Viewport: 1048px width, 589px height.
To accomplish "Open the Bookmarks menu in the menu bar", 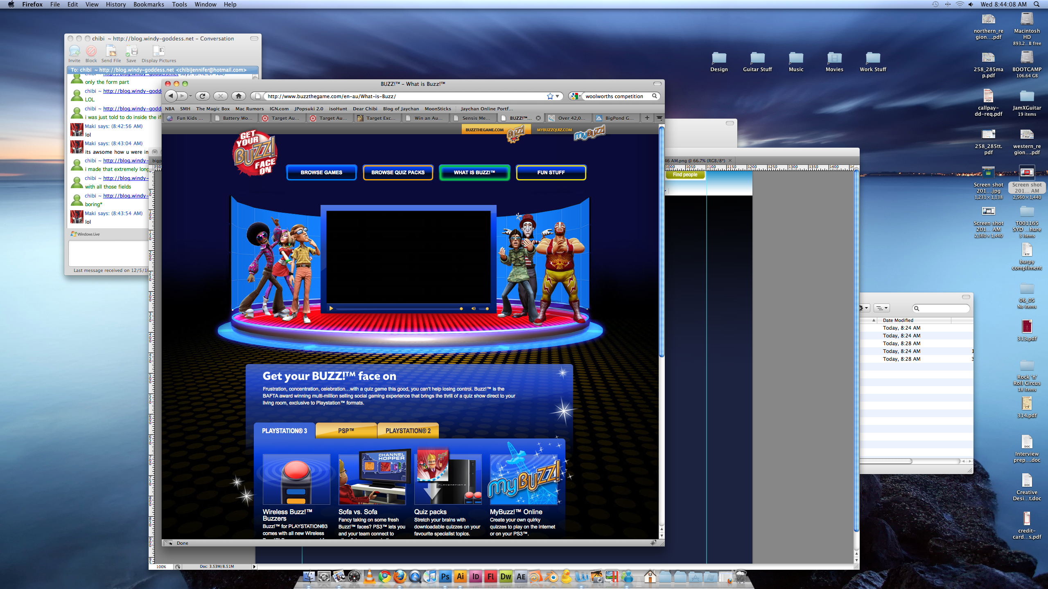I will click(x=148, y=4).
